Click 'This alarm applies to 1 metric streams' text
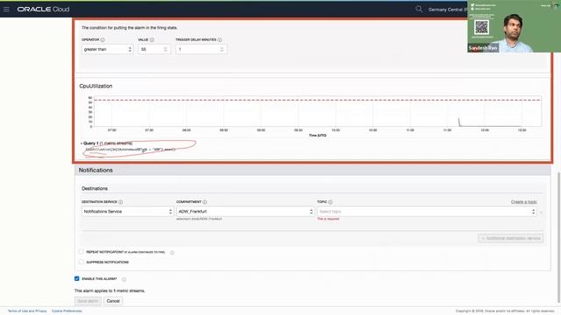This screenshot has width=561, height=315. click(110, 290)
